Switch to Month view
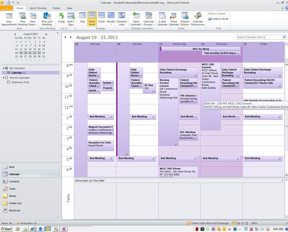The width and height of the screenshot is (288, 232). coord(111,19)
